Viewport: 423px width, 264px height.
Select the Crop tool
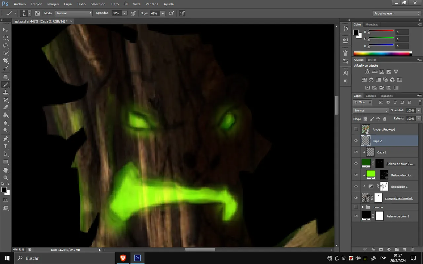6,61
